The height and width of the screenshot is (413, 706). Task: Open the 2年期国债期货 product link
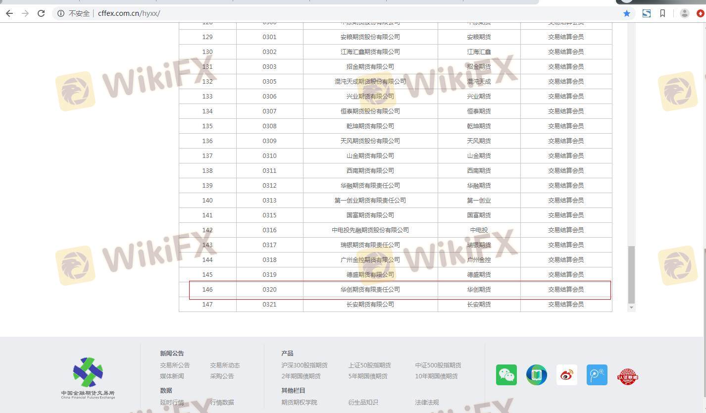(x=301, y=376)
